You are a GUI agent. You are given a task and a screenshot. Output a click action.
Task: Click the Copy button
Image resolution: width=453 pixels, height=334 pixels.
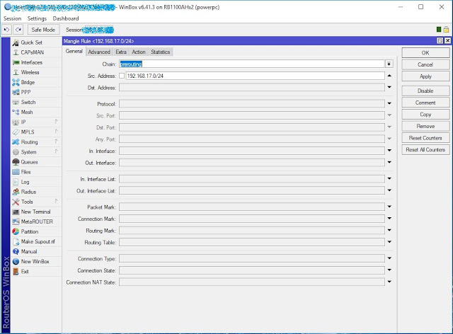(425, 115)
